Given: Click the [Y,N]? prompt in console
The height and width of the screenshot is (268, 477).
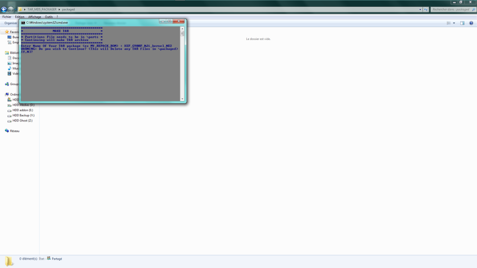Looking at the screenshot, I should (27, 52).
